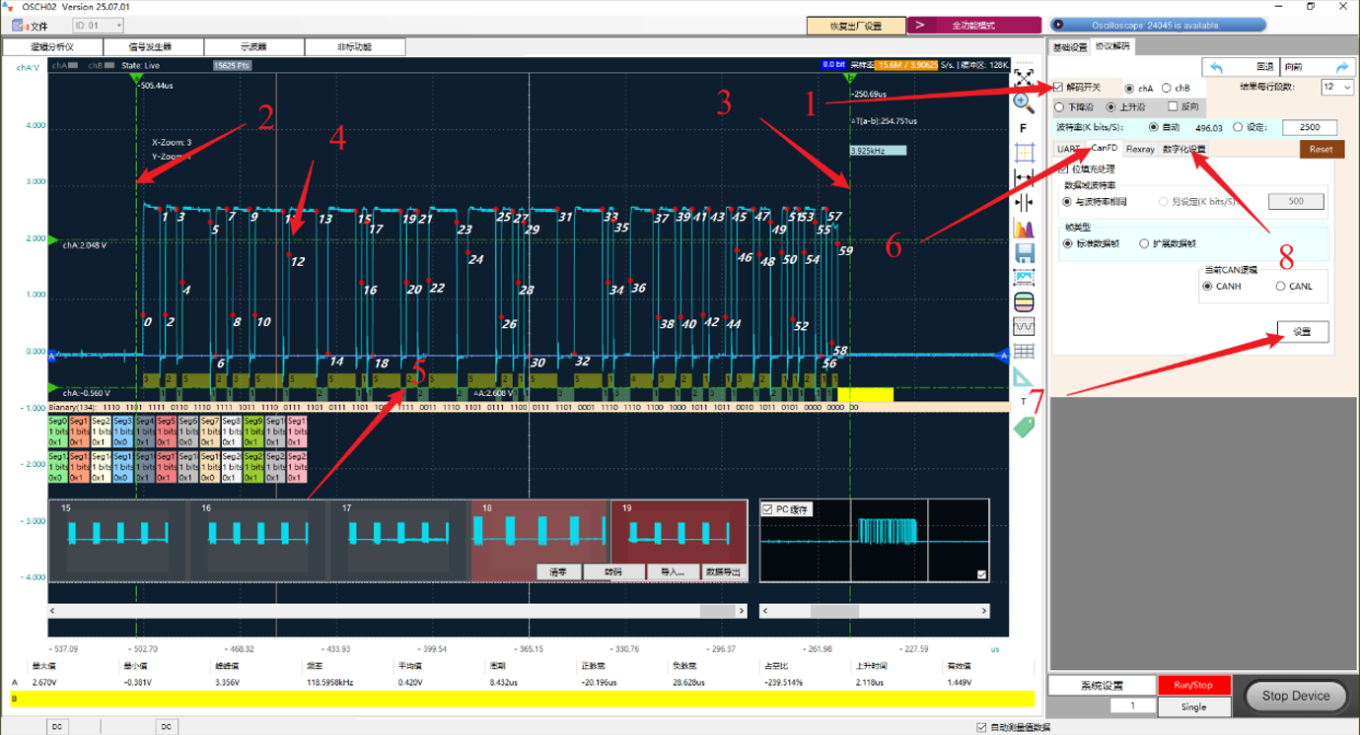Click the table grid icon in toolbar

(x=1024, y=351)
